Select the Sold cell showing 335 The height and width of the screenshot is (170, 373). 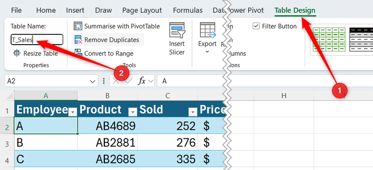pos(167,159)
